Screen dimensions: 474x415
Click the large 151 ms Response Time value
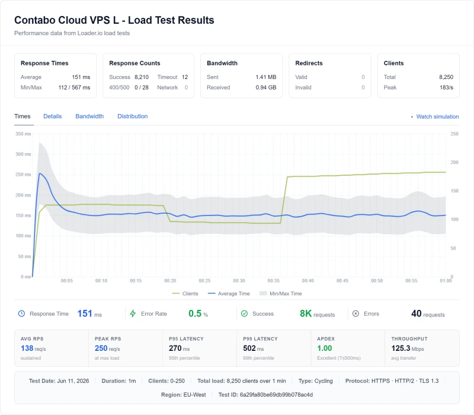[89, 313]
